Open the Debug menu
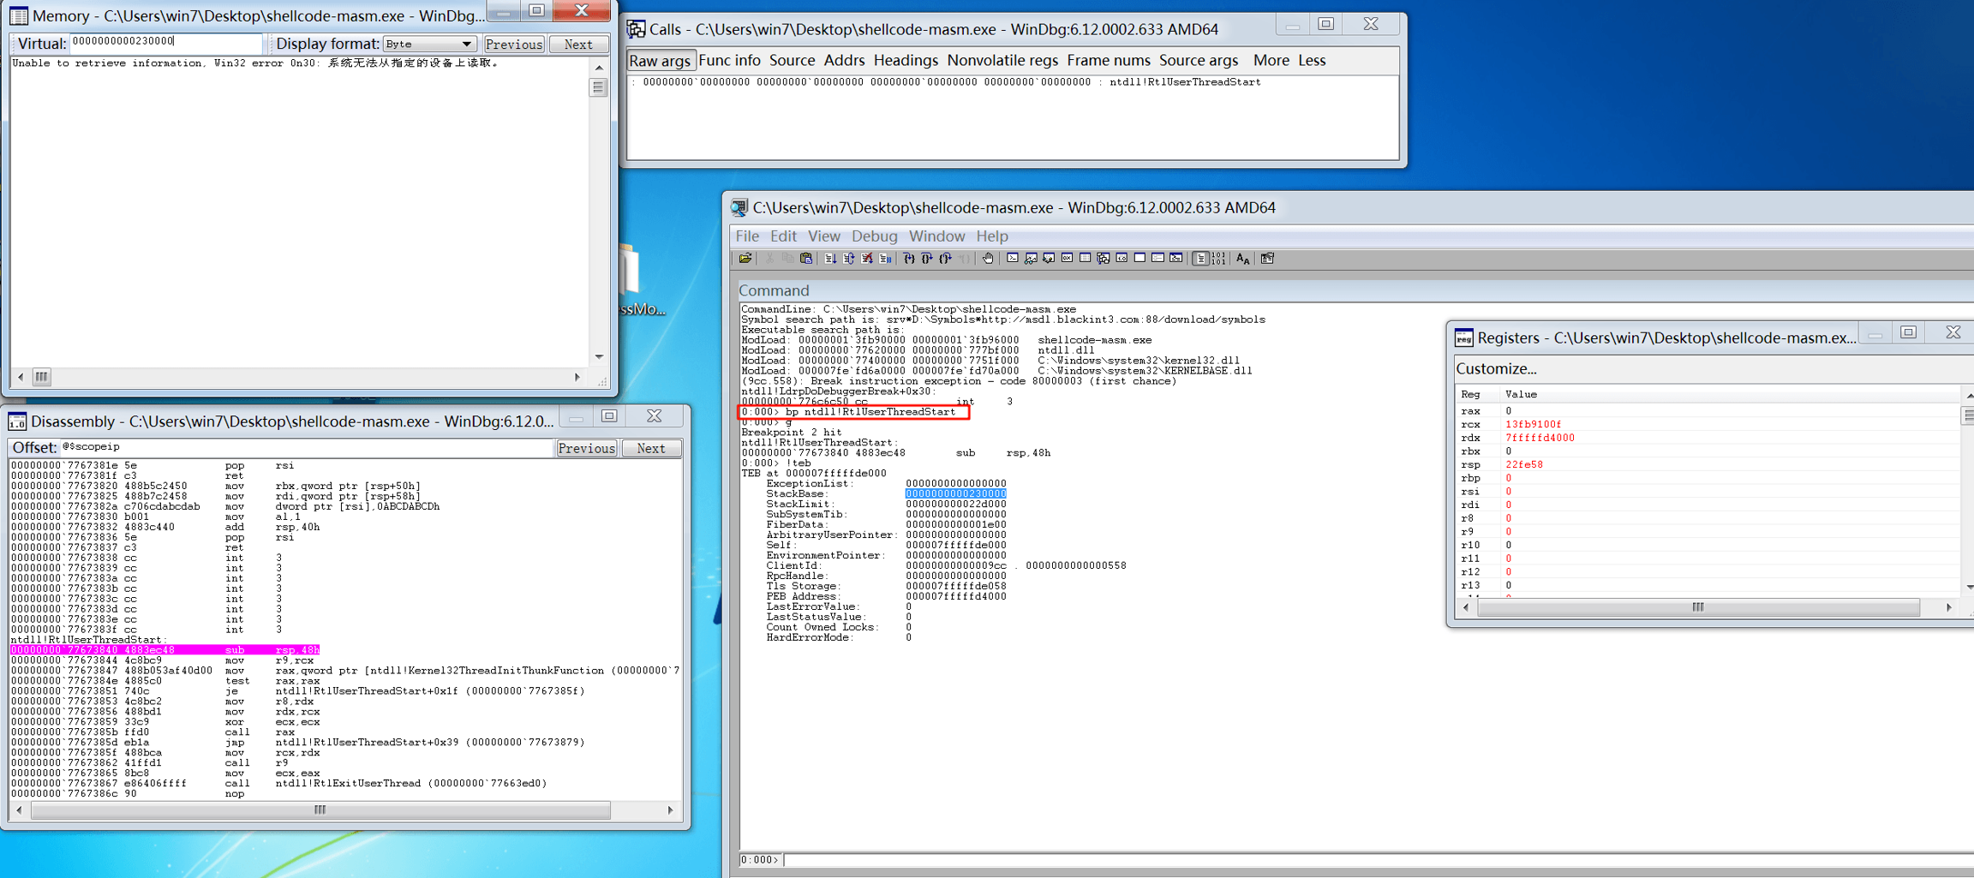 click(x=874, y=236)
